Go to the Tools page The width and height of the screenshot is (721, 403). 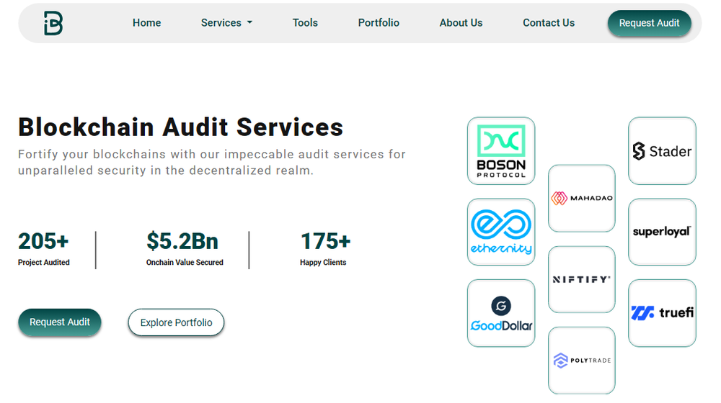tap(305, 23)
